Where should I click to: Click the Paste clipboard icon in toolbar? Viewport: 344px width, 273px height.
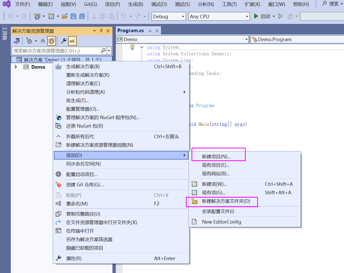(x=112, y=16)
